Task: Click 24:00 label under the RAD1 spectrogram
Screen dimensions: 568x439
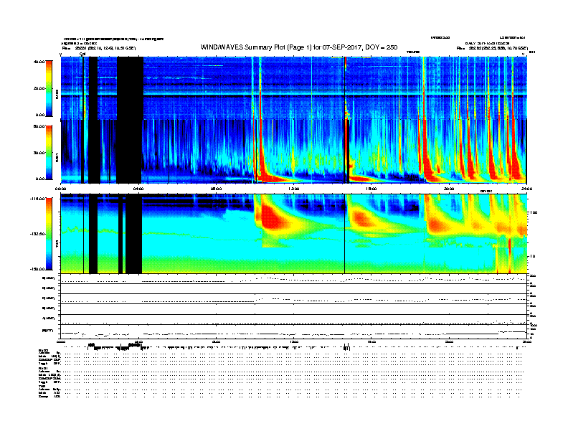Action: [x=526, y=189]
